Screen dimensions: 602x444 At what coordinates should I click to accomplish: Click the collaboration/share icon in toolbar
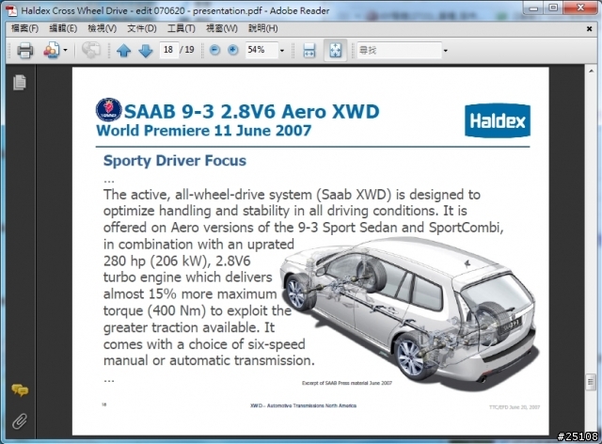pos(52,50)
